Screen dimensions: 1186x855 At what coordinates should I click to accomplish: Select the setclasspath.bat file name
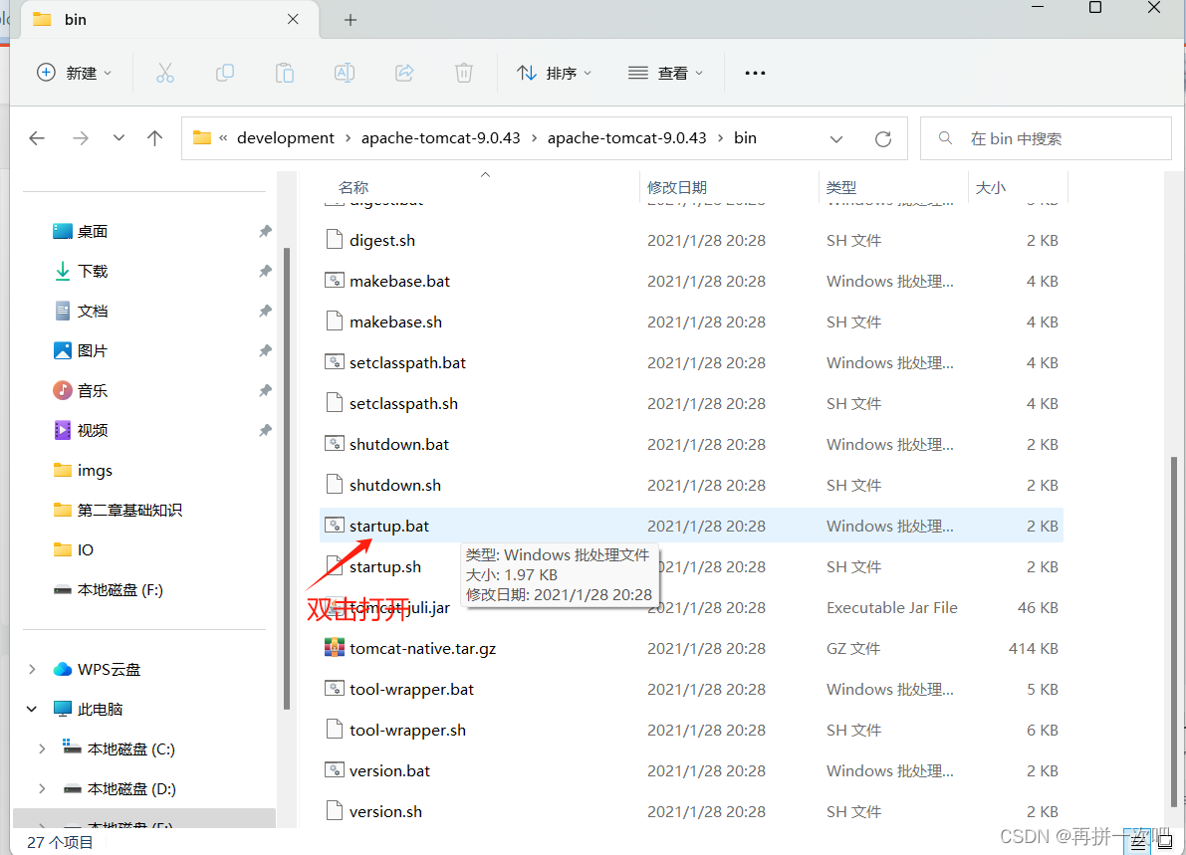407,363
